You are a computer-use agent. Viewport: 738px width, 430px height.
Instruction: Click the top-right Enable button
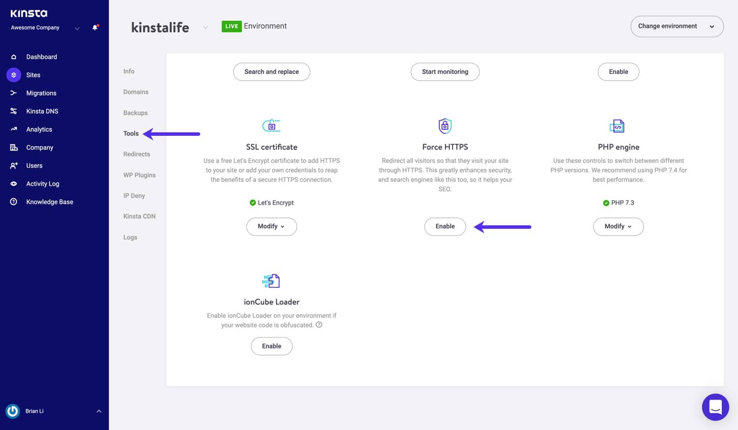pos(618,72)
